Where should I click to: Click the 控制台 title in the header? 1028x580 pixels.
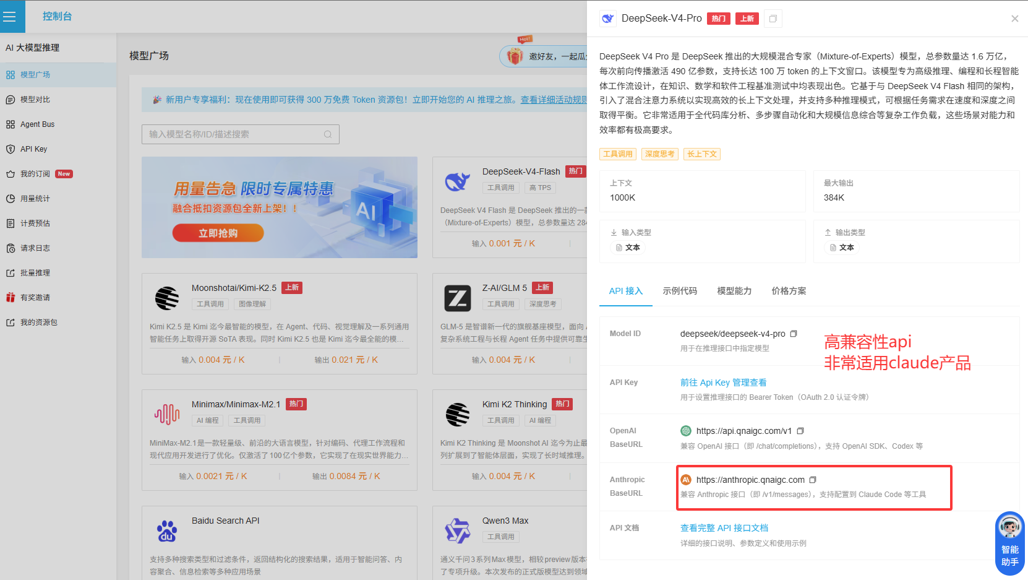point(58,17)
